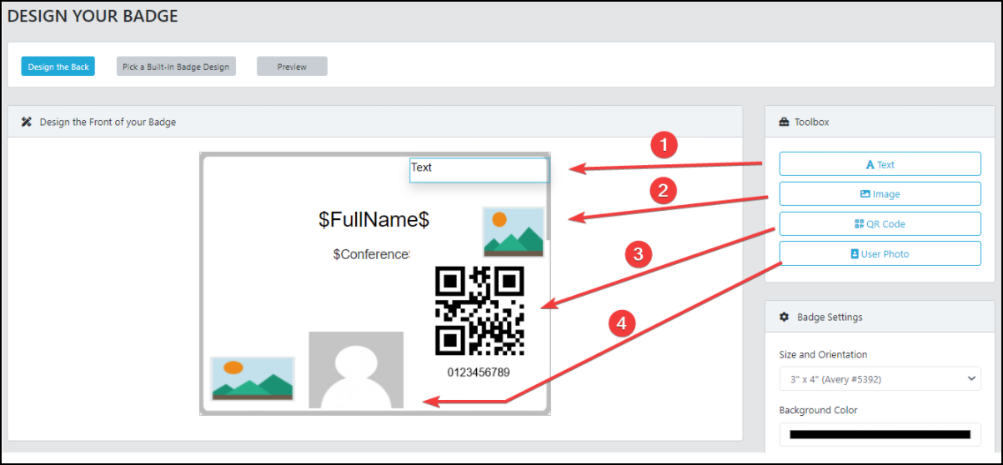Open Pick a Built-In Badge Design
The image size is (1003, 465).
click(176, 67)
